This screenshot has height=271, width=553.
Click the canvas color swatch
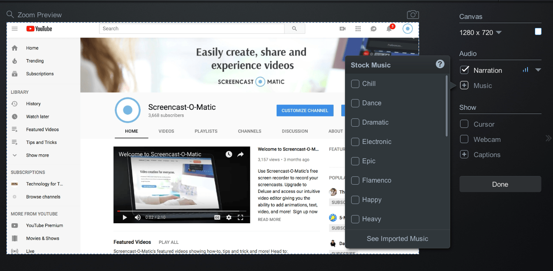coord(538,32)
